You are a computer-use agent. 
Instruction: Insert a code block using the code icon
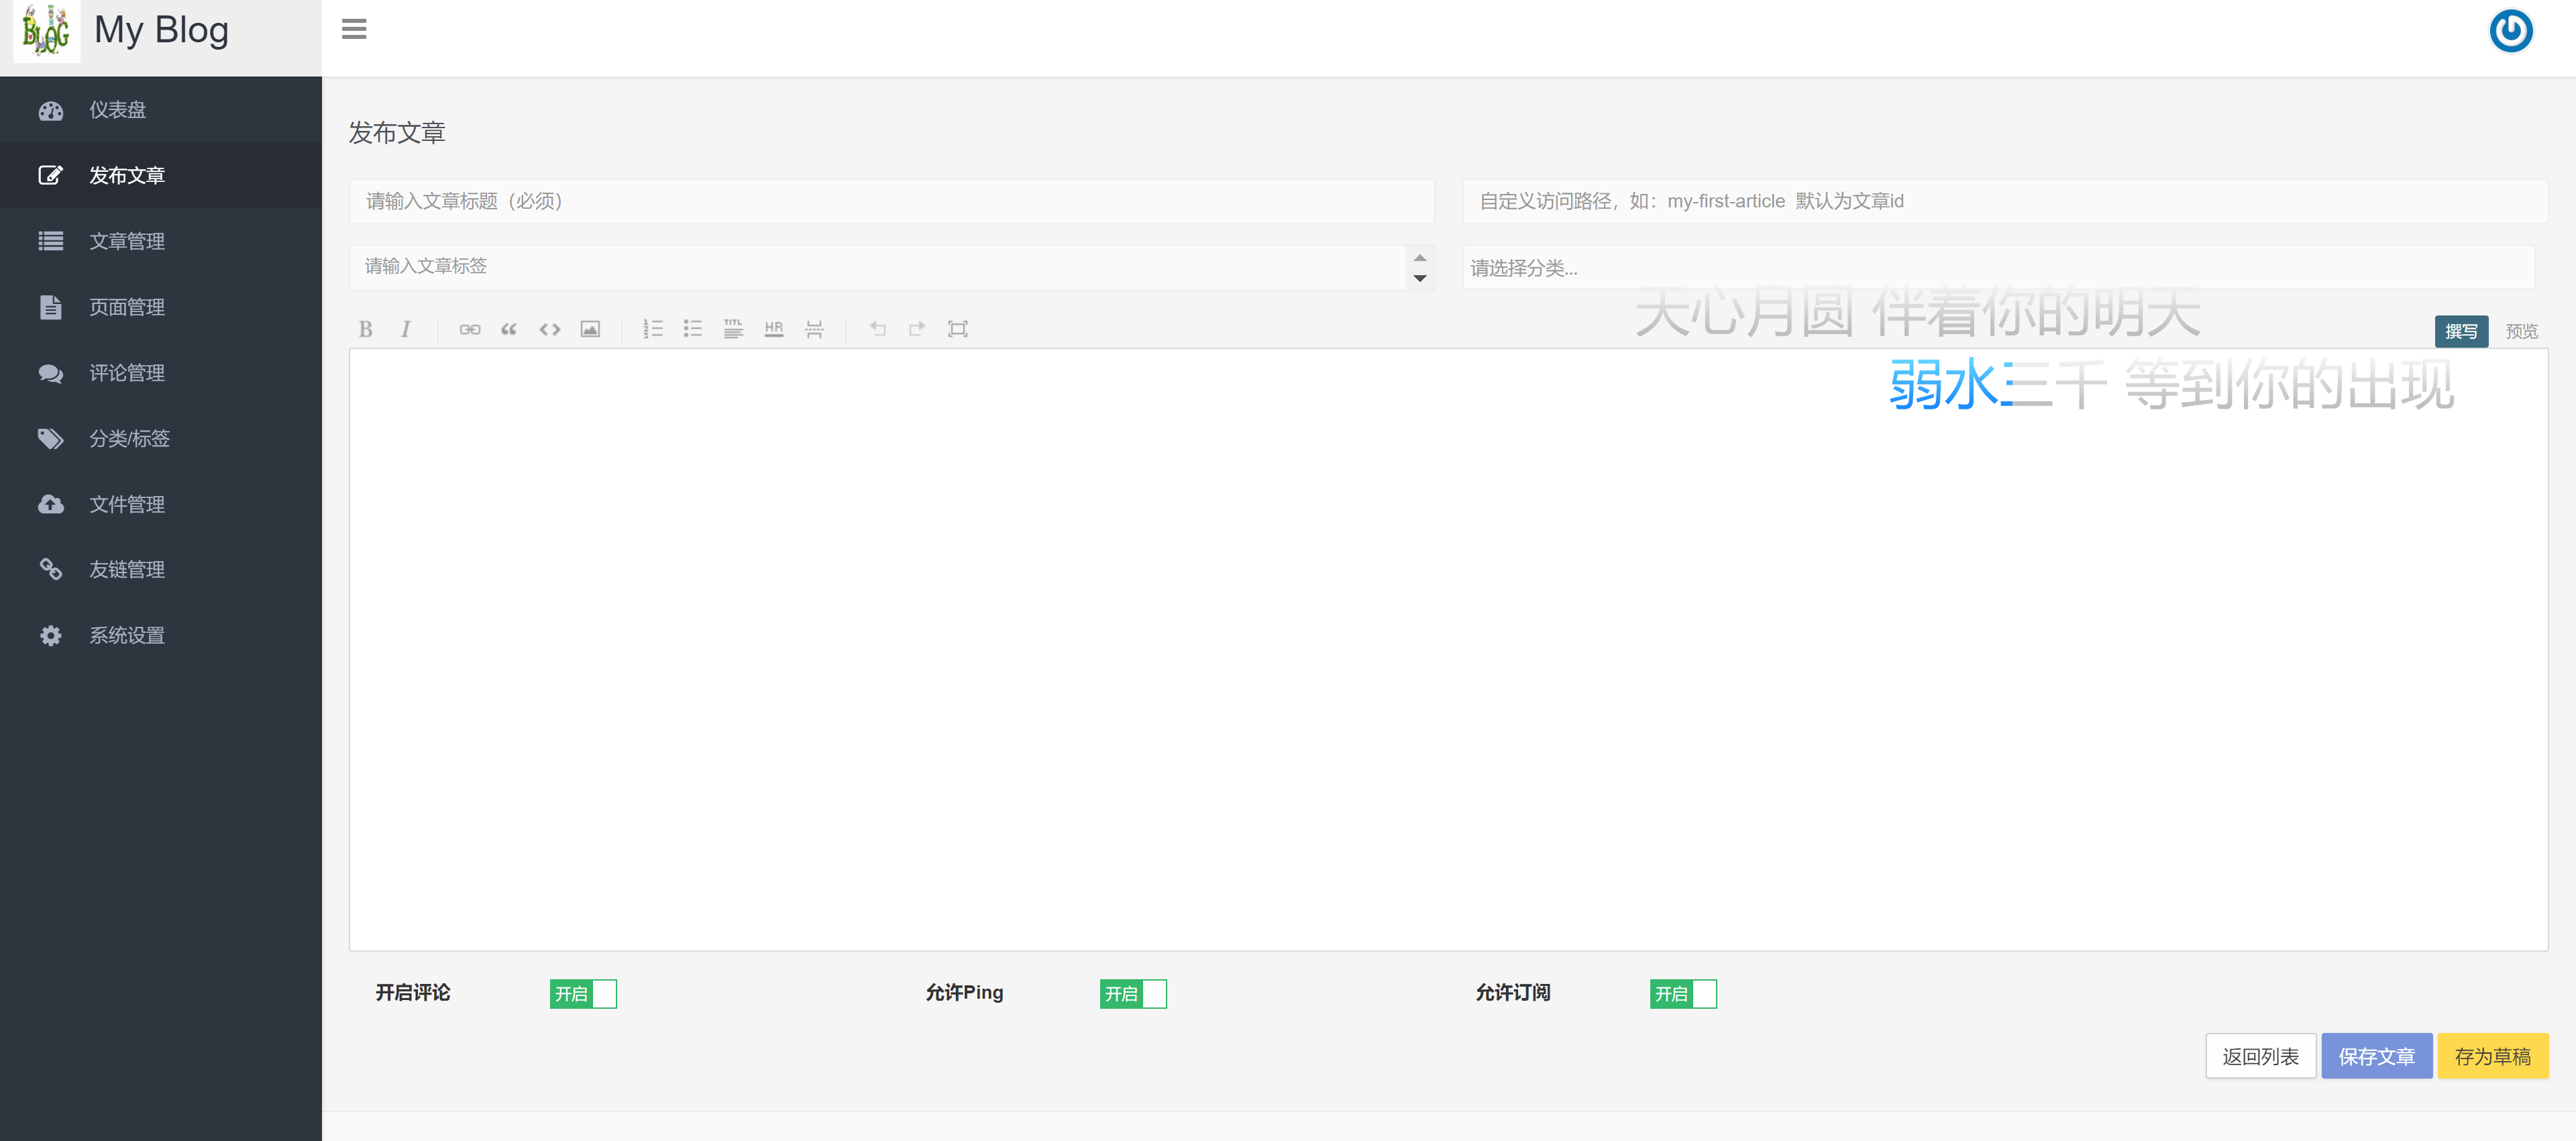(549, 328)
